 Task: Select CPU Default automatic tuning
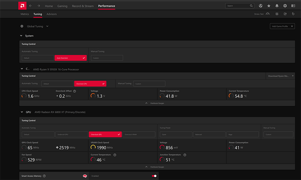(57, 84)
